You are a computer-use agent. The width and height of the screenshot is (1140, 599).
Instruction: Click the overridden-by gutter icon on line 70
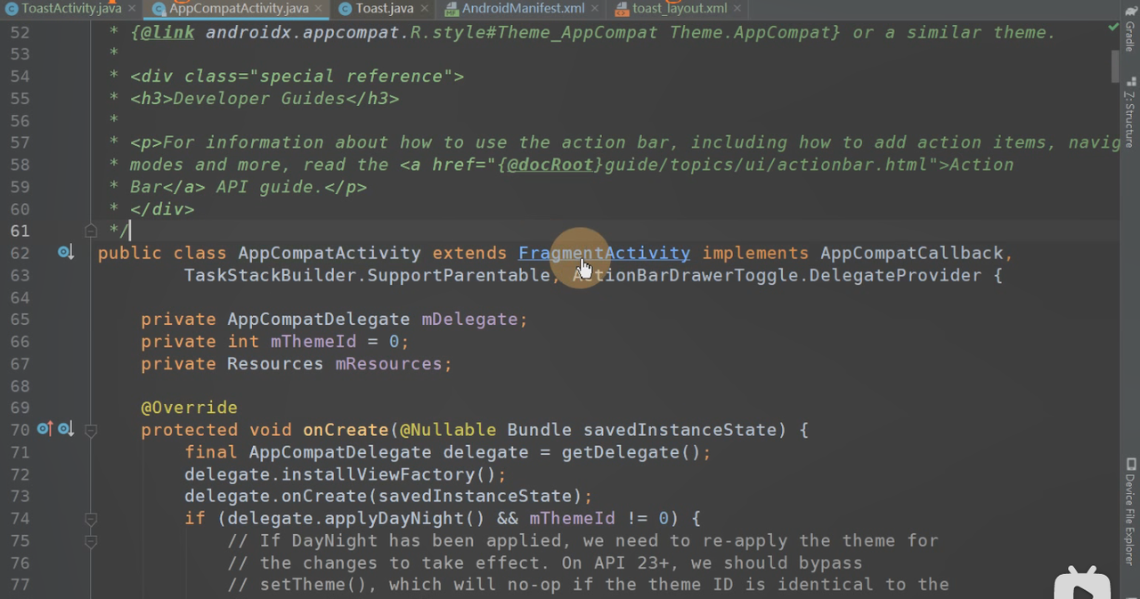tap(65, 430)
